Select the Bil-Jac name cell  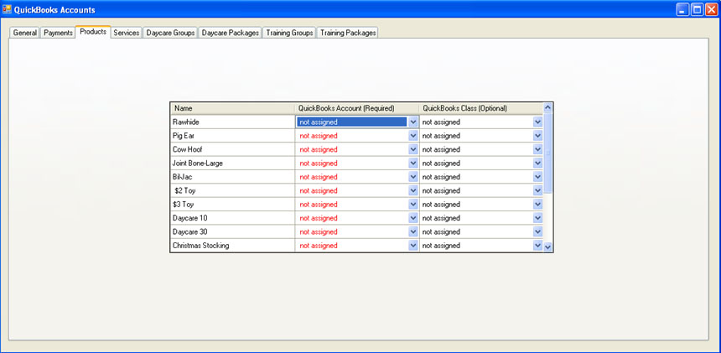coord(233,177)
